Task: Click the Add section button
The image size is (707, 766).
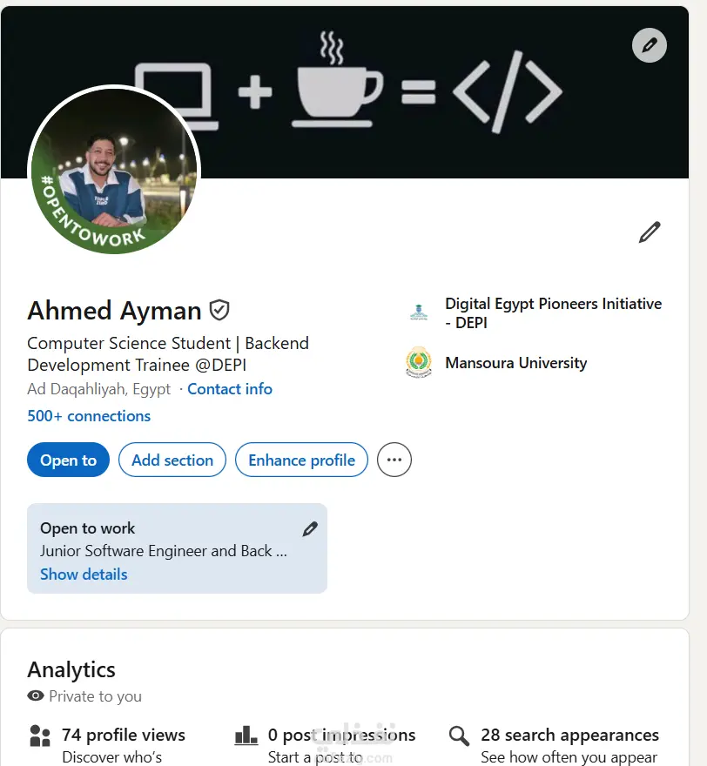Action: click(x=172, y=460)
